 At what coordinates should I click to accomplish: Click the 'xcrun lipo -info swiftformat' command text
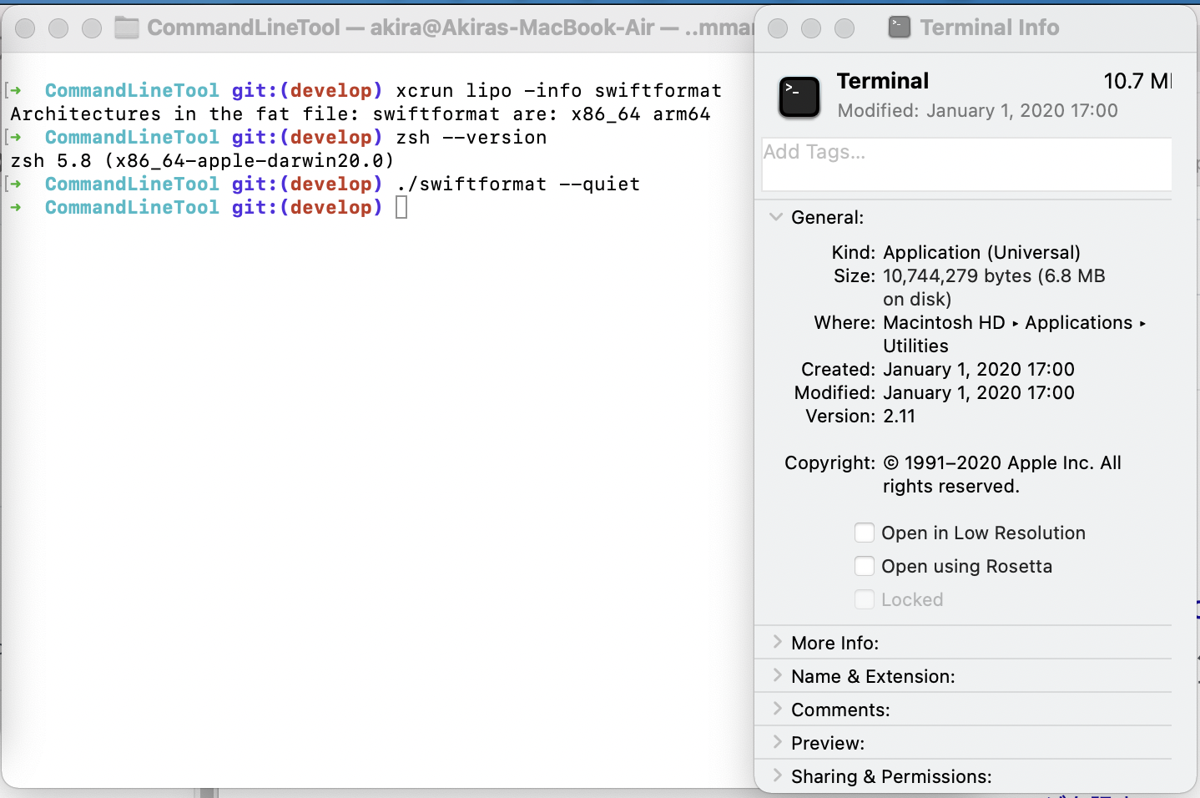(558, 90)
